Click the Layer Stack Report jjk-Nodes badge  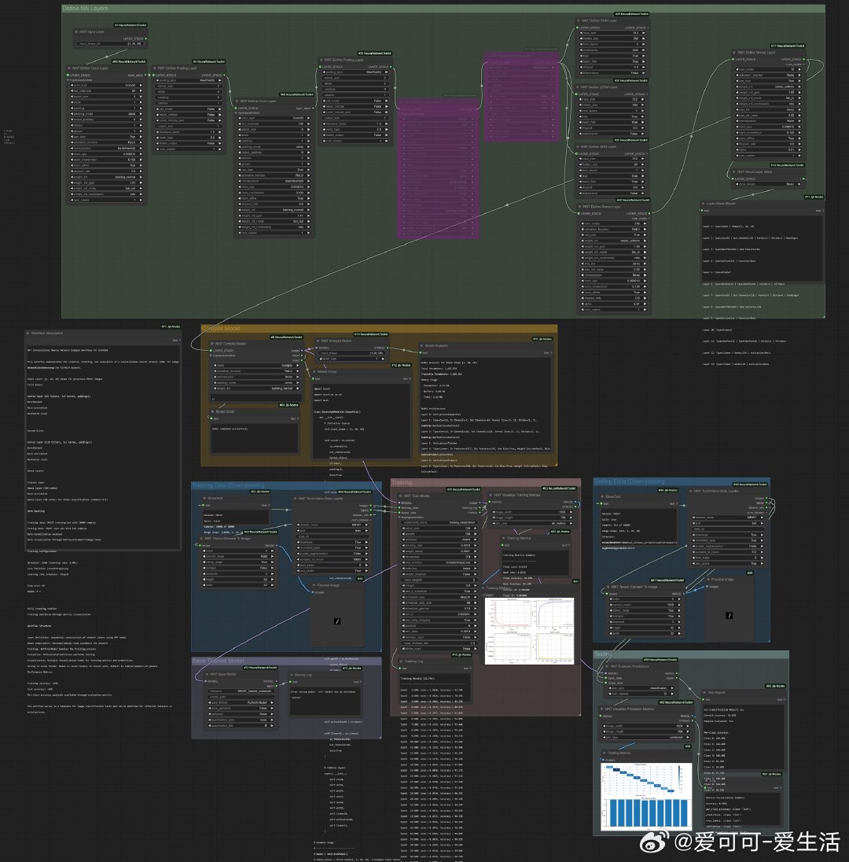click(814, 197)
